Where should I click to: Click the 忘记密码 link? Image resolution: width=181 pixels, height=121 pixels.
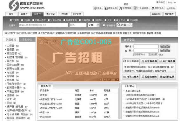tap(139, 54)
